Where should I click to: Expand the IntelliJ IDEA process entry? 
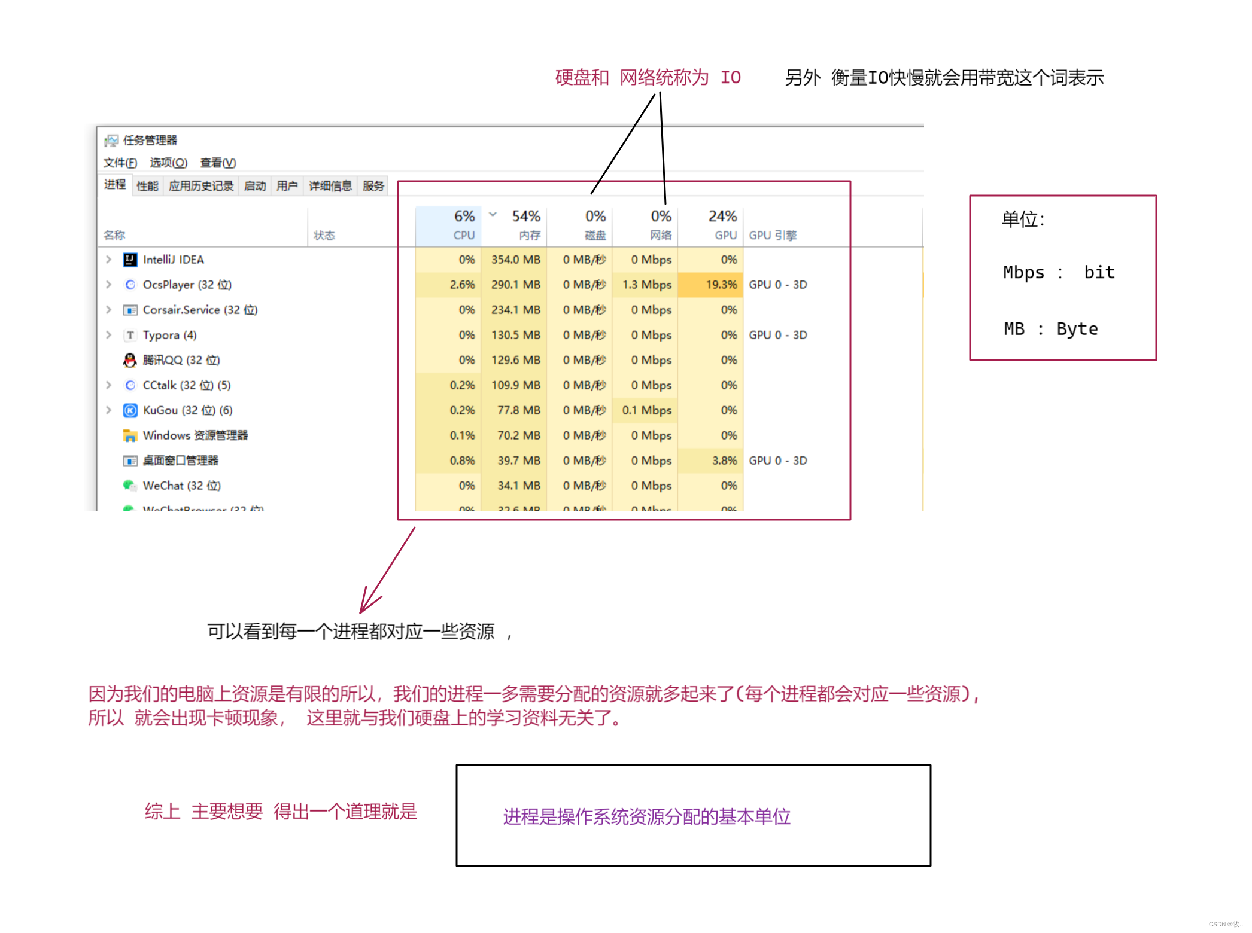click(108, 260)
